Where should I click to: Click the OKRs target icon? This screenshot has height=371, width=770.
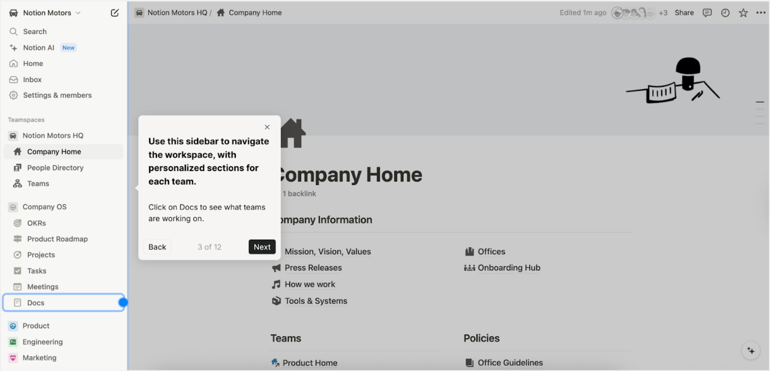17,223
